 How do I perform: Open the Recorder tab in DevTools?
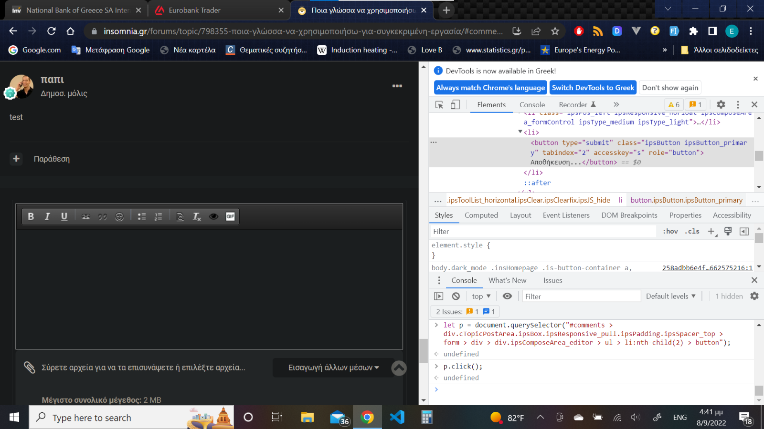coord(577,105)
